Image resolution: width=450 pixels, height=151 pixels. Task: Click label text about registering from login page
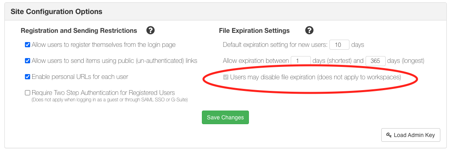point(104,44)
